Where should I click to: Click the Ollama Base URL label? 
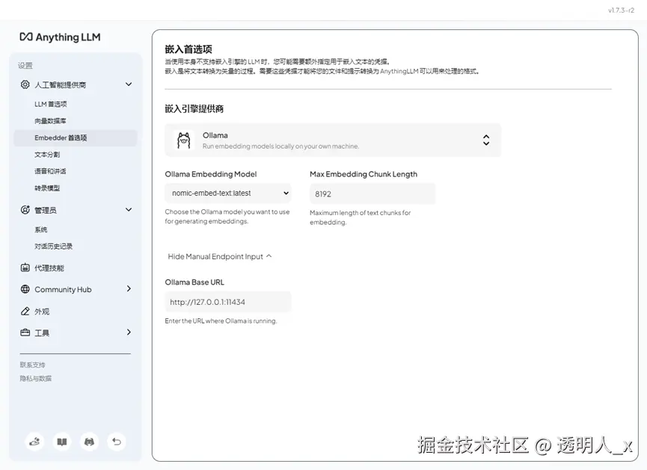194,282
